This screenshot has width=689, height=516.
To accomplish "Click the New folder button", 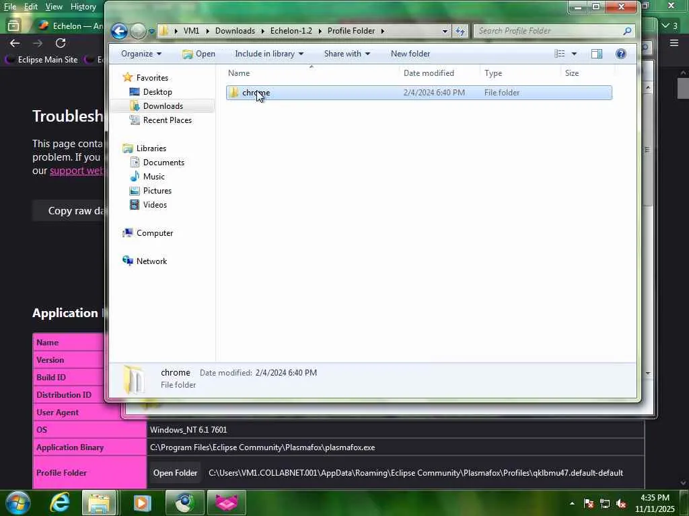I will [x=410, y=54].
